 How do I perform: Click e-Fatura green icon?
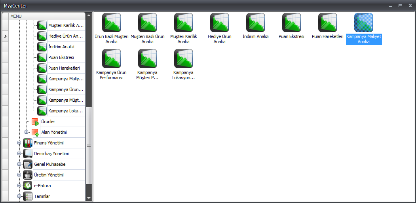point(28,186)
